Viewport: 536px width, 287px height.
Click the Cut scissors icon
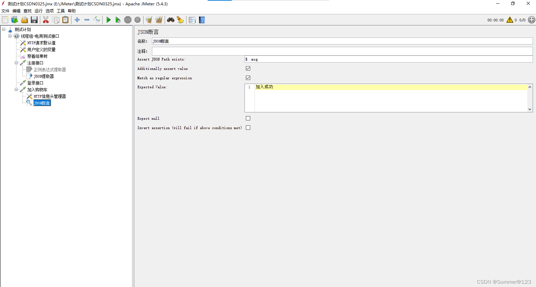(46, 20)
